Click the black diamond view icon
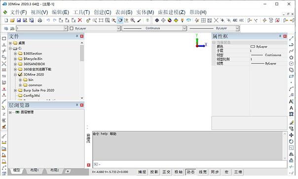 [x=157, y=20]
